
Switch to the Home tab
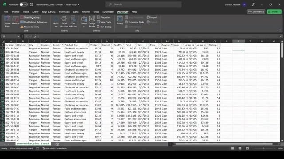(16, 12)
